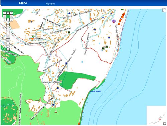Click the zoom slider handle
Viewport: 167px width, 126px height.
[8, 38]
